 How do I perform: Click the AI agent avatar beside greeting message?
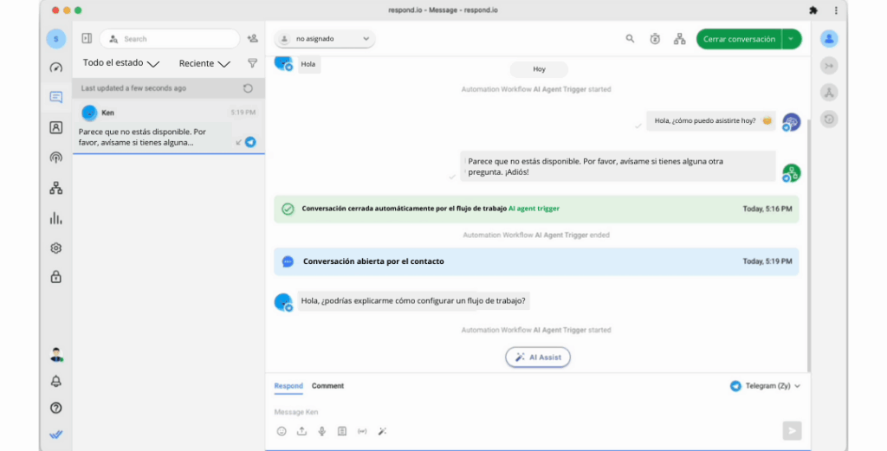tap(791, 122)
